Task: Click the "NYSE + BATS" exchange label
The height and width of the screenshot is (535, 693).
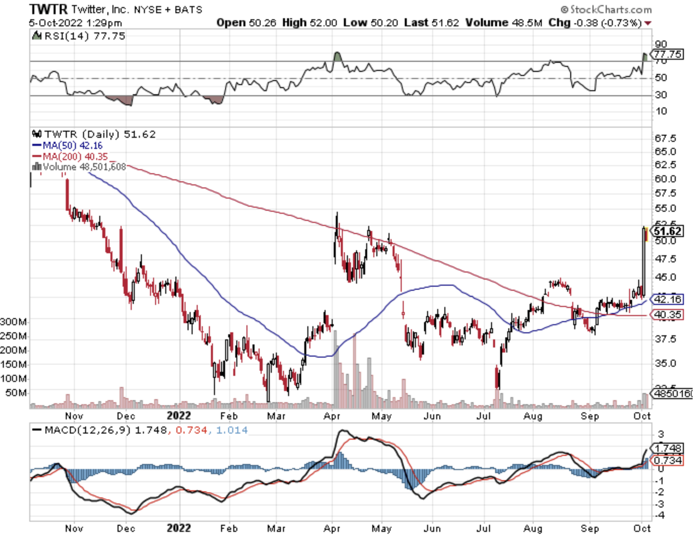Action: tap(168, 10)
